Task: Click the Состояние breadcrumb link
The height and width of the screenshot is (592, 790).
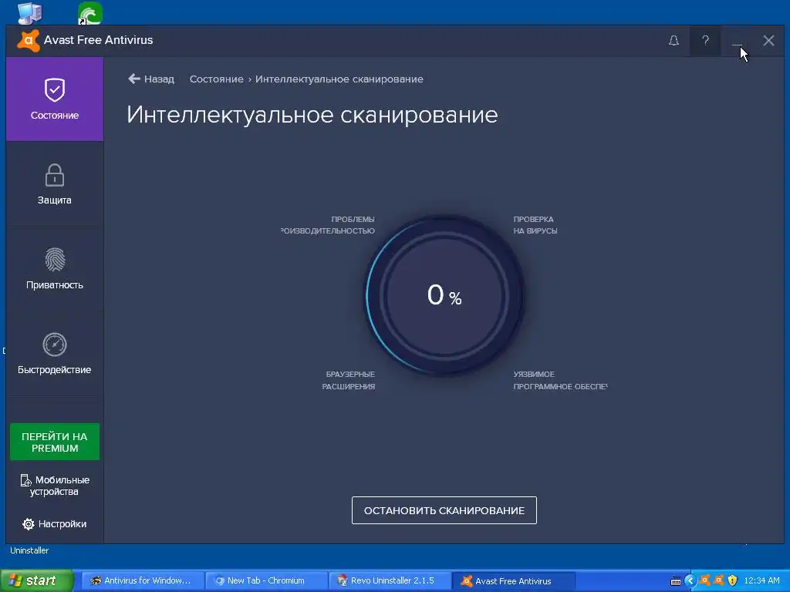Action: tap(216, 79)
